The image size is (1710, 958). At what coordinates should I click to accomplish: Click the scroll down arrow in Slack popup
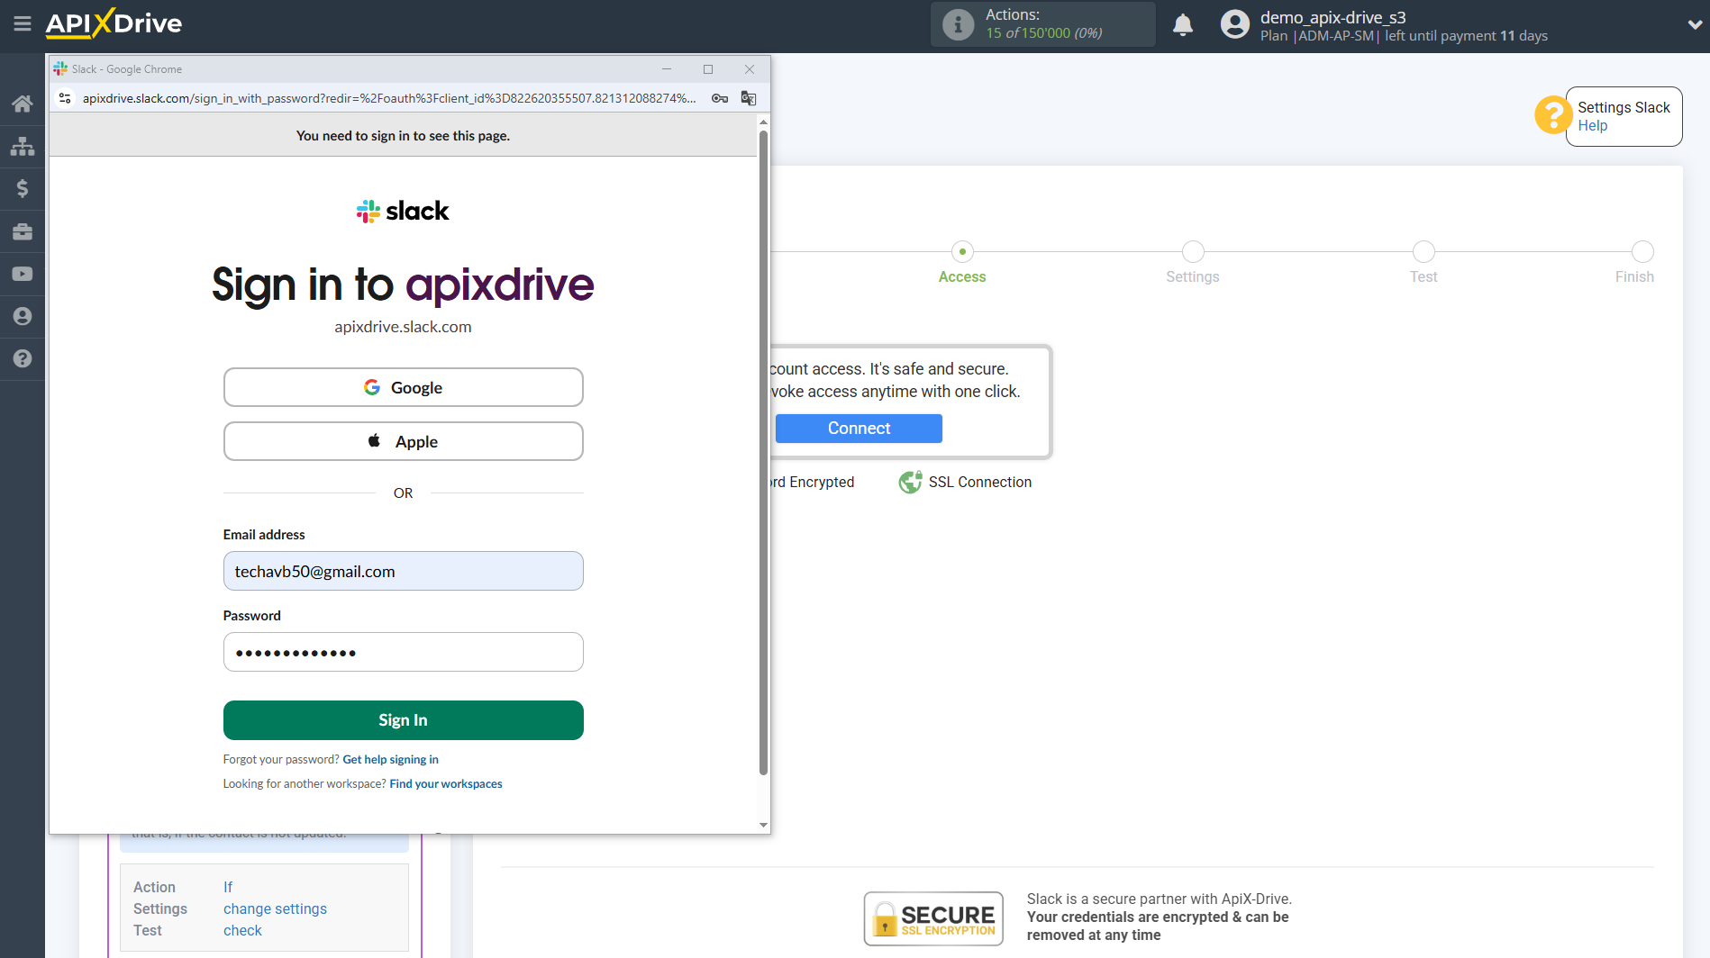pos(763,825)
